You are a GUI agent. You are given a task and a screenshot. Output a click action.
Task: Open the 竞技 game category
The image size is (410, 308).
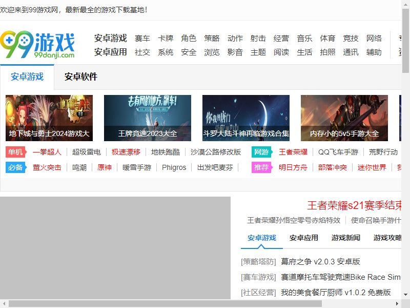(351, 38)
